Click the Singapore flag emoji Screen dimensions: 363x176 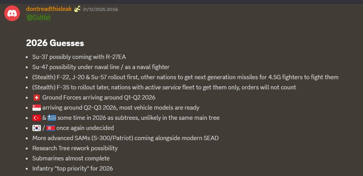(x=37, y=107)
